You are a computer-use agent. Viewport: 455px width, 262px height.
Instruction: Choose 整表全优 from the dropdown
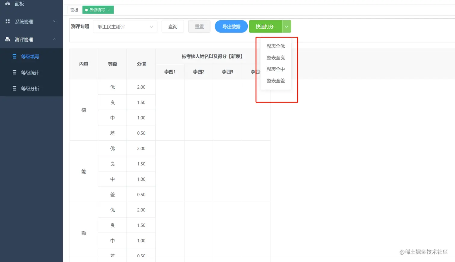point(276,46)
